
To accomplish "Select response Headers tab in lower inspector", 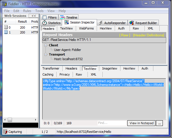I will [x=71, y=68].
